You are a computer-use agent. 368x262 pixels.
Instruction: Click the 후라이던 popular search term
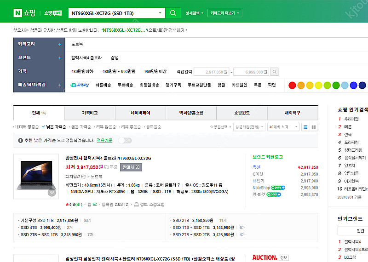[x=351, y=119]
